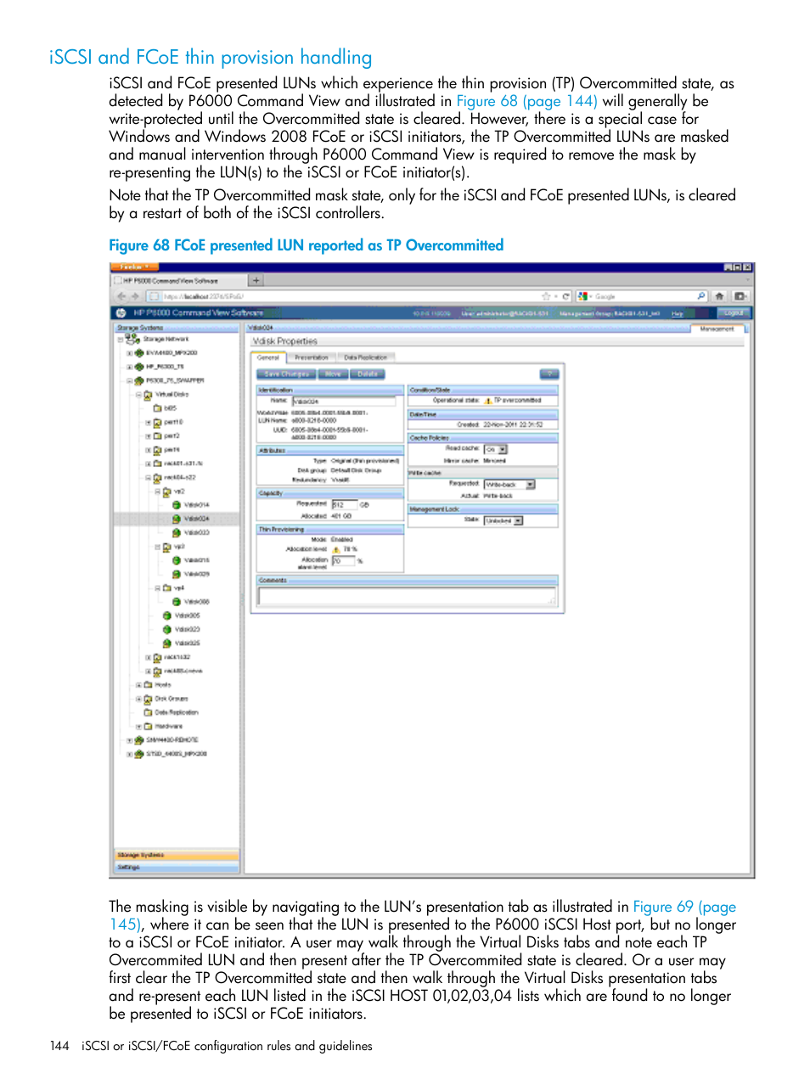810x1079 pixels.
Task: Click Allocation level warning icon
Action: point(336,550)
